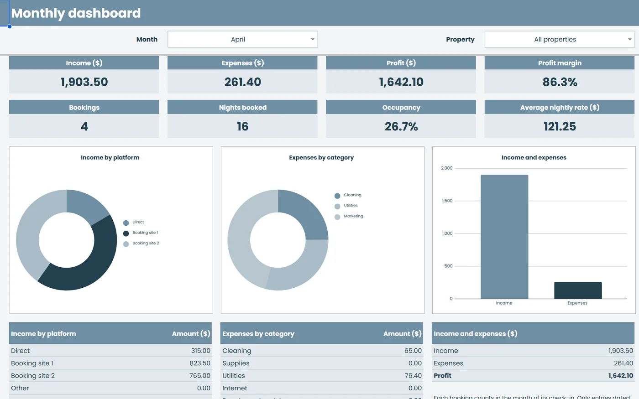
Task: Click the Bookings value 4
Action: 84,126
